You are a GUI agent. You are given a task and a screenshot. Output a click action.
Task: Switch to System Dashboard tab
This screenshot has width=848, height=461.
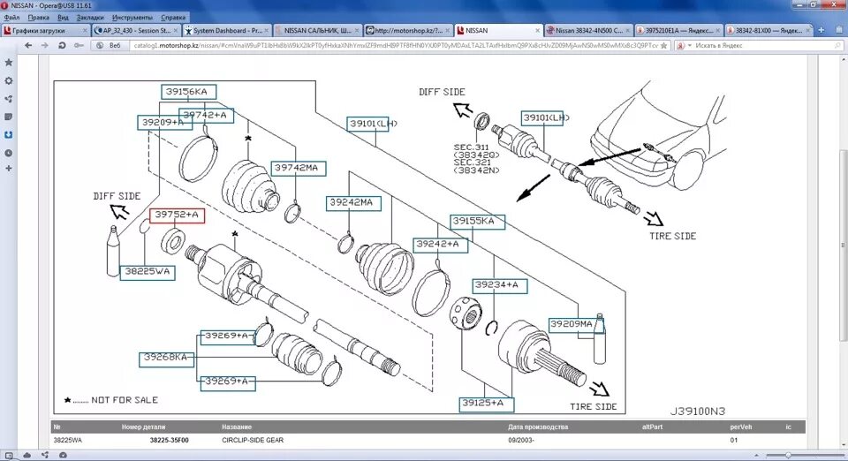[x=226, y=31]
